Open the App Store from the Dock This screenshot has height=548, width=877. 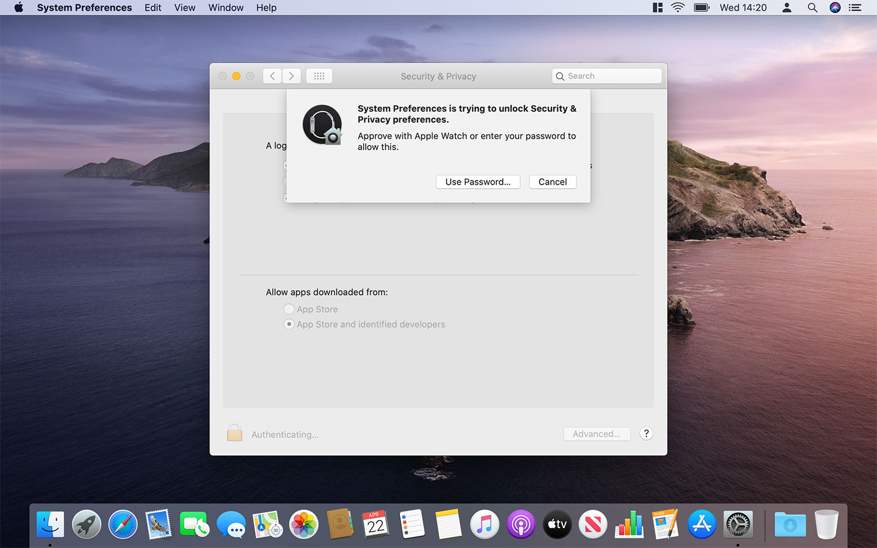click(x=701, y=524)
